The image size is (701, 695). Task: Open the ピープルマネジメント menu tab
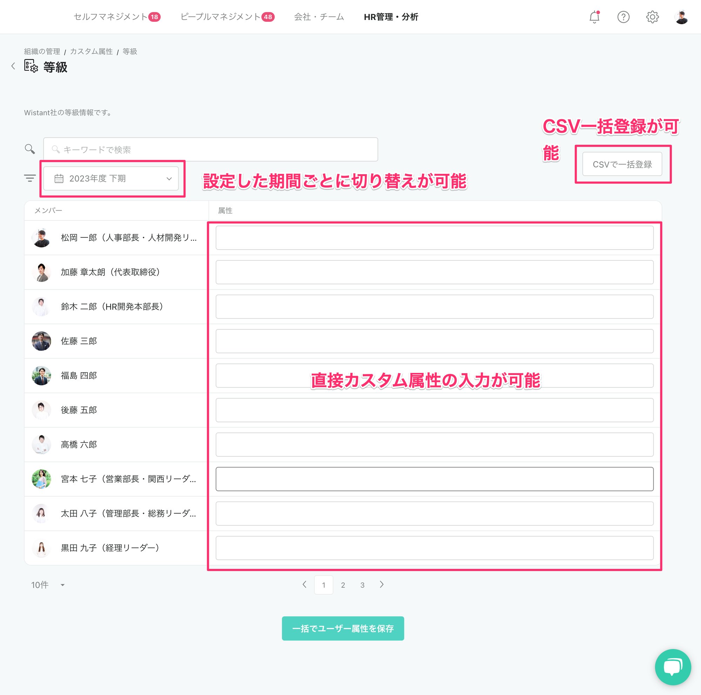(227, 17)
